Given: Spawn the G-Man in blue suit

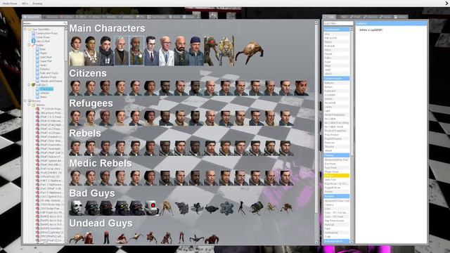Looking at the screenshot, I should coord(151,51).
